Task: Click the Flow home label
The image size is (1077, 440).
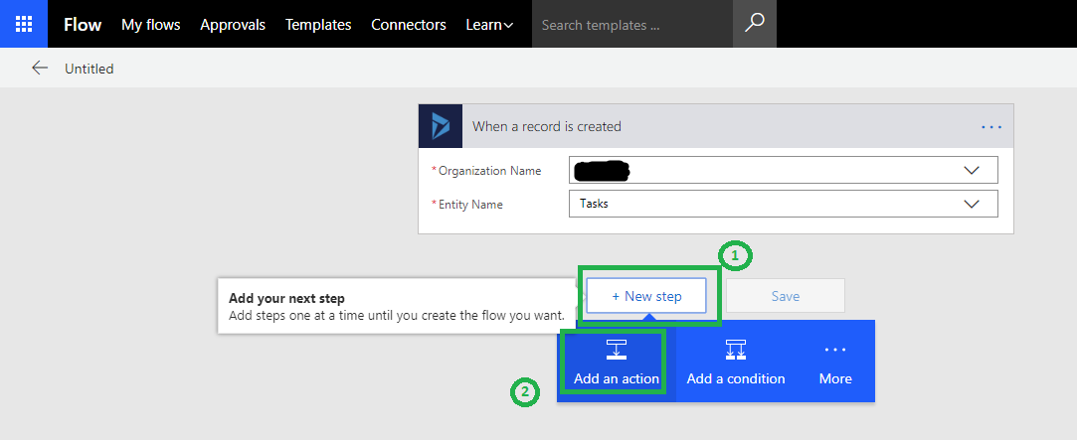Action: pos(83,25)
